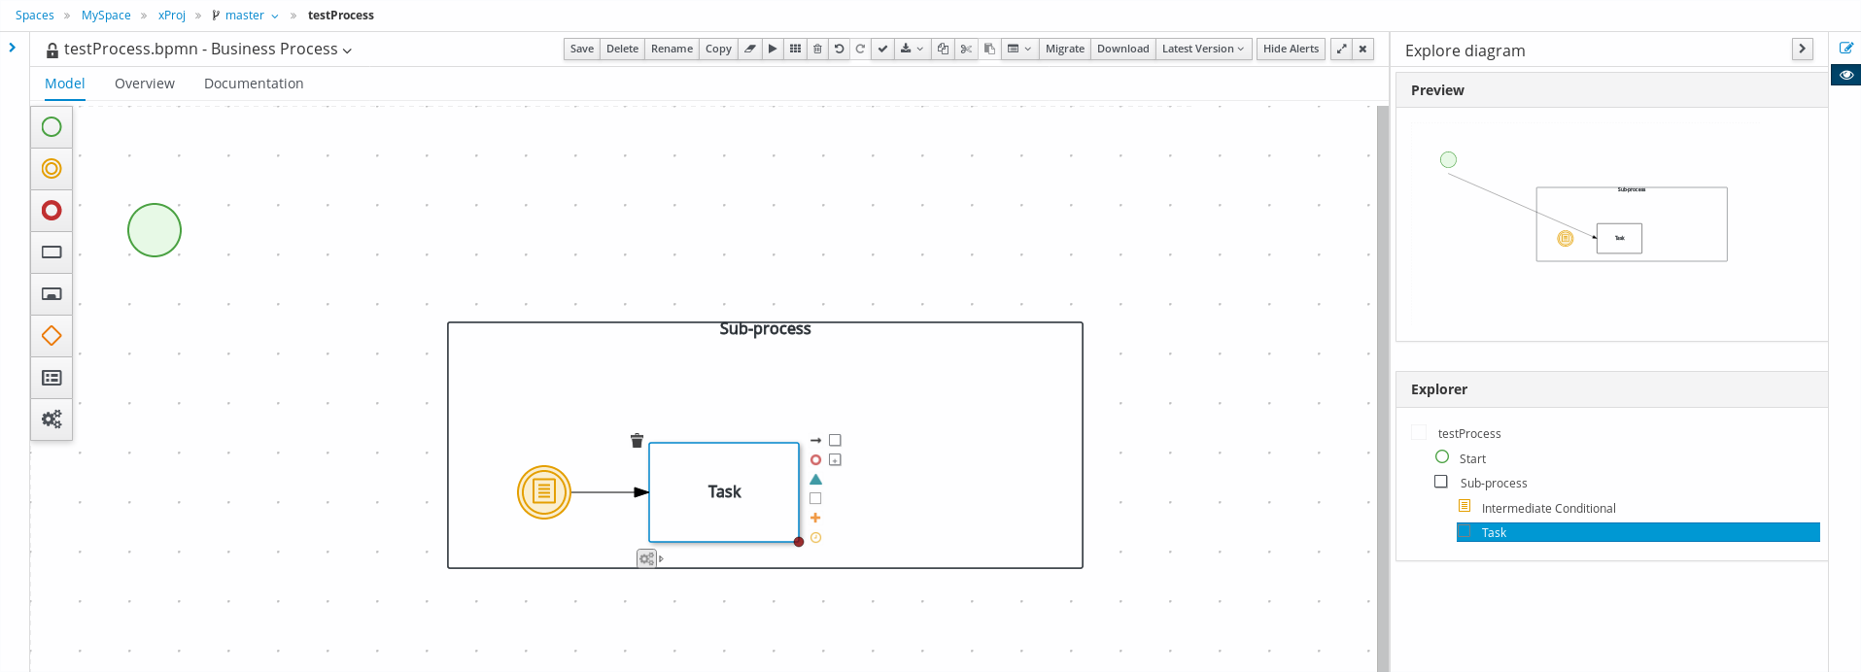Select the Start Events palette icon

tap(52, 127)
